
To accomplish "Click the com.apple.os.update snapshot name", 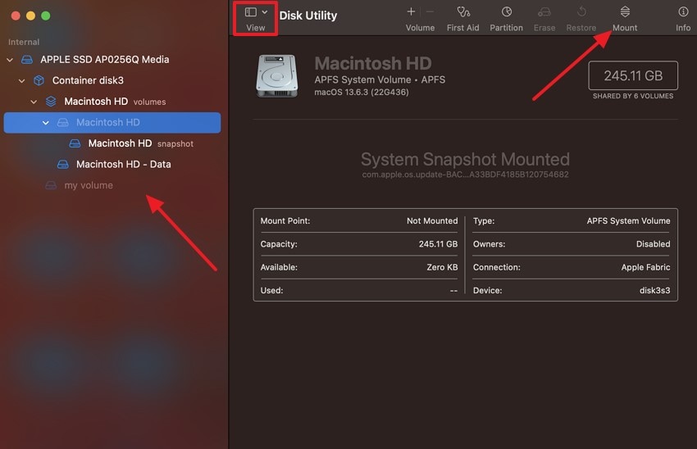I will (465, 175).
